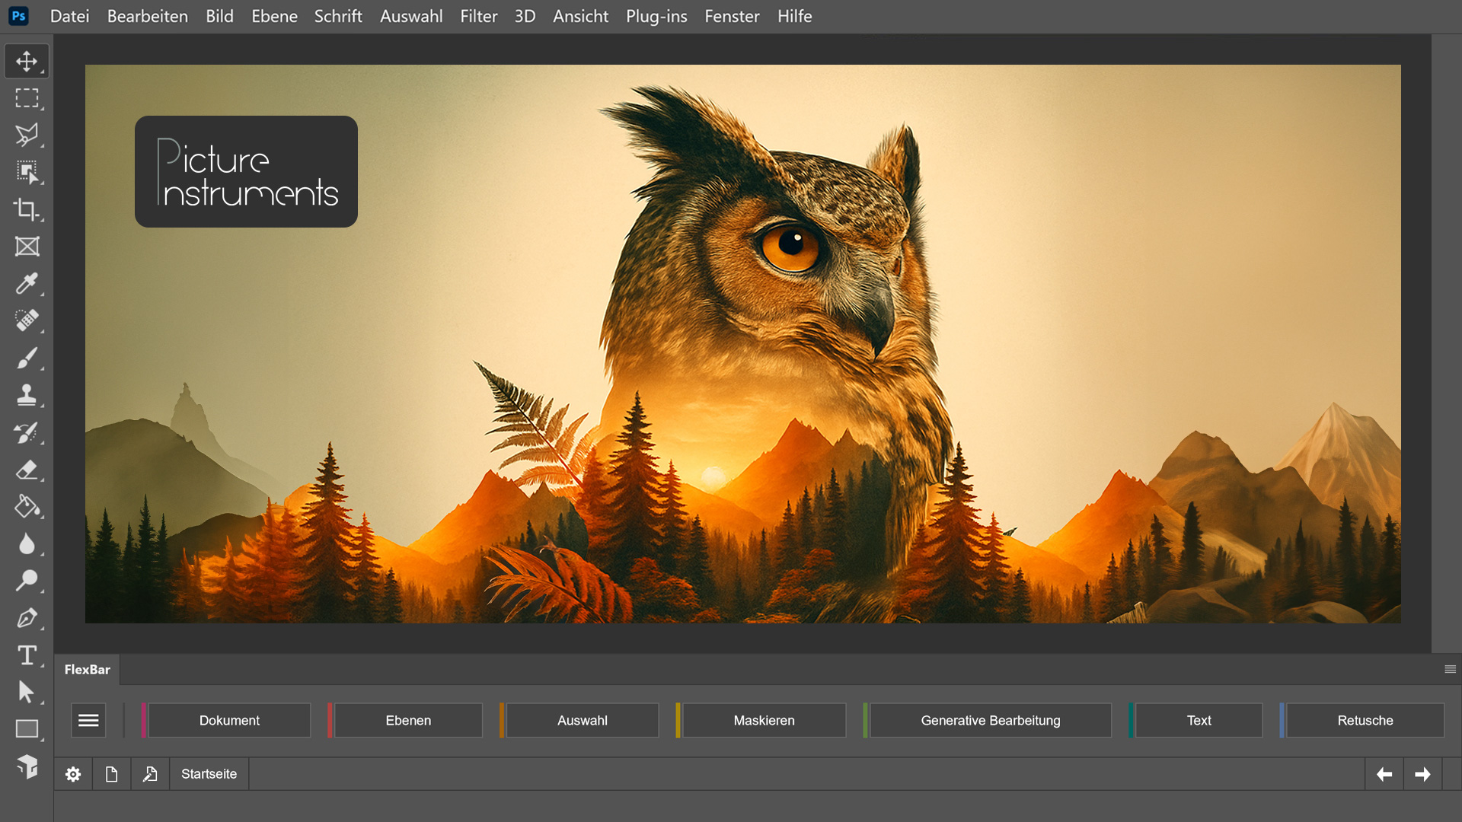Screen dimensions: 1462x822
Task: Select the FlexBar panel tab
Action: [87, 670]
